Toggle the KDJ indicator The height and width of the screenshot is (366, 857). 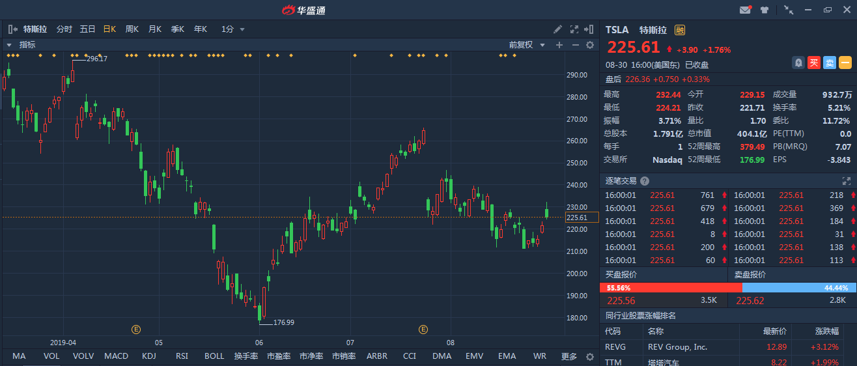click(x=149, y=356)
